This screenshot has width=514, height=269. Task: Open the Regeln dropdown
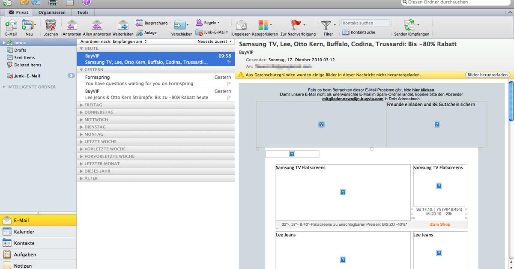pyautogui.click(x=207, y=23)
